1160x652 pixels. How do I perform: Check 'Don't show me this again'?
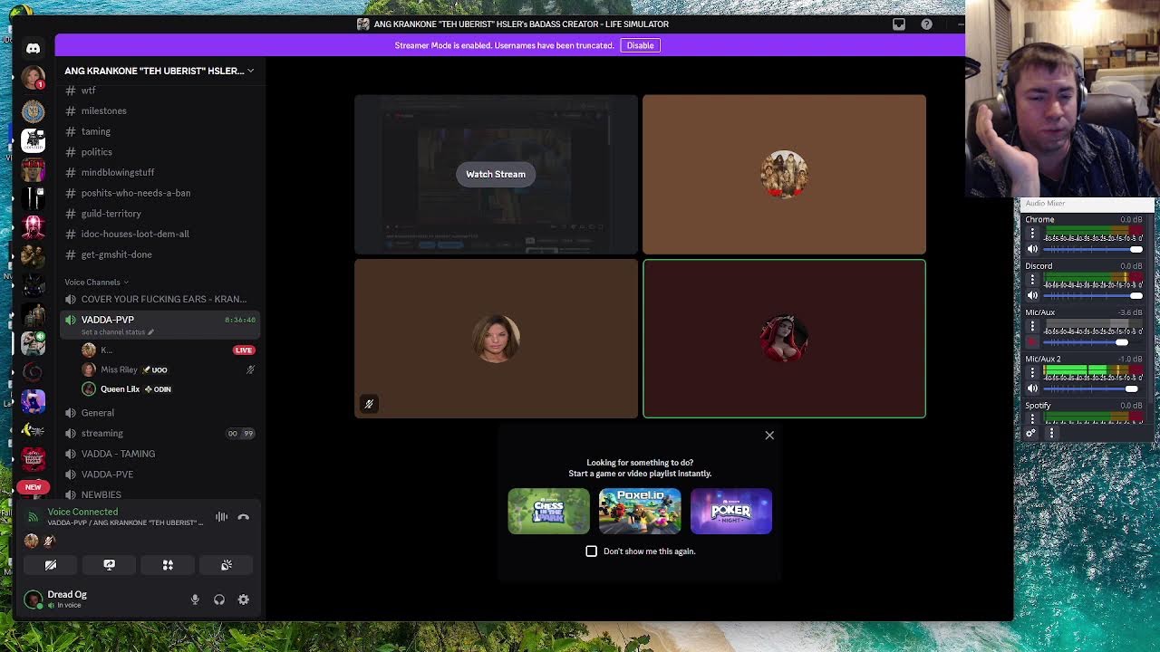[x=592, y=551]
